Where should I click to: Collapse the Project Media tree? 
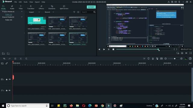[22, 11]
